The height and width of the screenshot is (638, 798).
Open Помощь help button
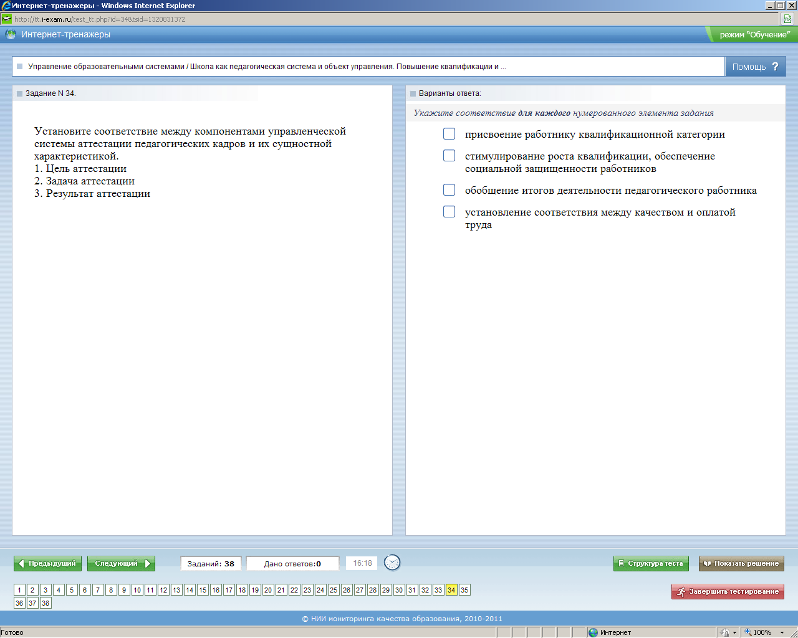pyautogui.click(x=756, y=67)
